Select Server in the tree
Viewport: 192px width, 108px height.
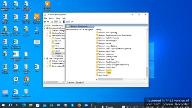[x=57, y=46]
